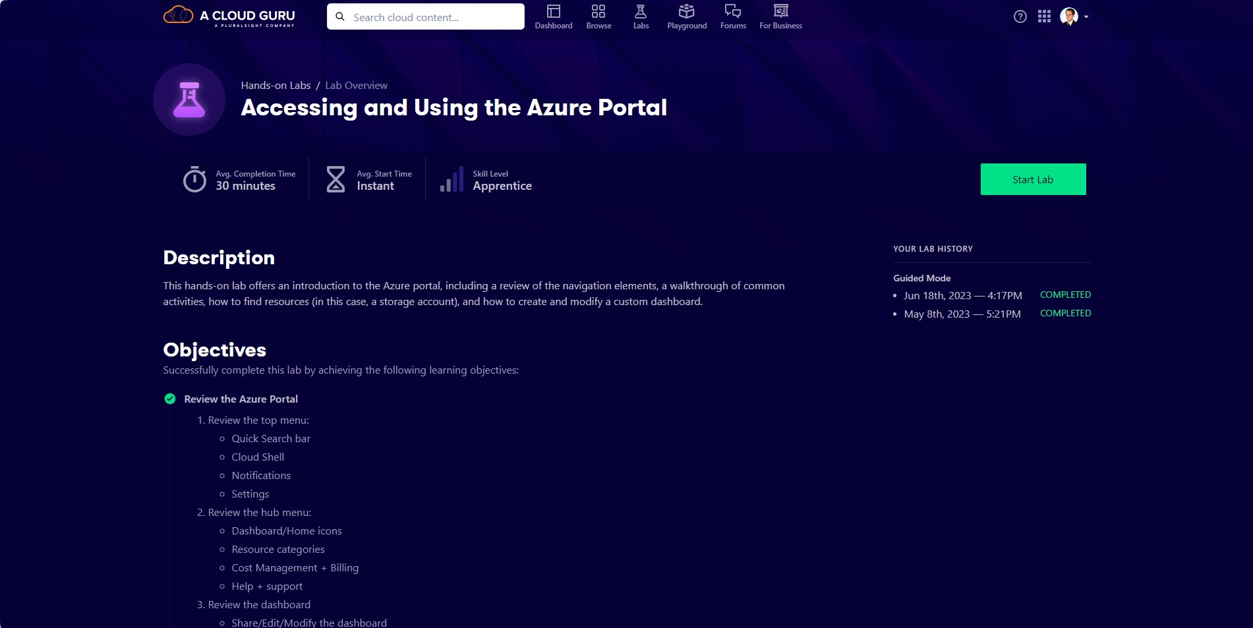
Task: Click the user profile avatar
Action: coord(1068,16)
